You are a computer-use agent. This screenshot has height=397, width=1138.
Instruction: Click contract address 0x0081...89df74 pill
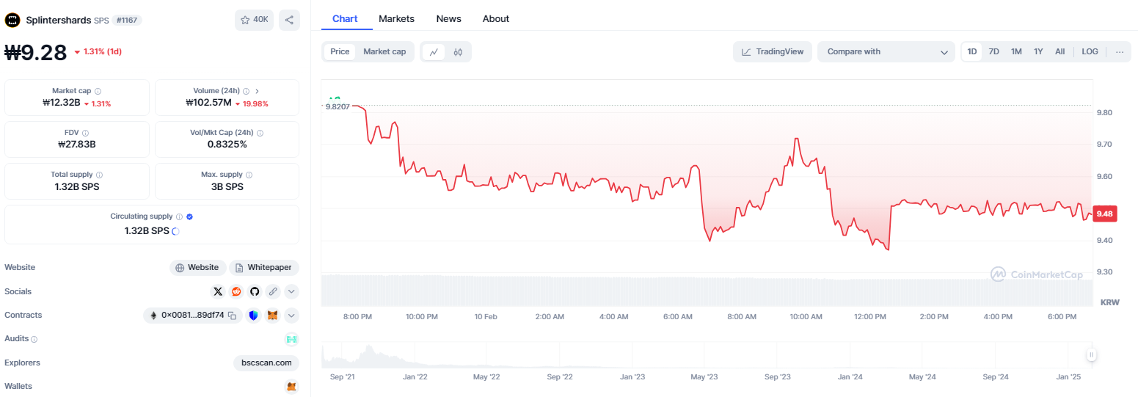(x=192, y=316)
